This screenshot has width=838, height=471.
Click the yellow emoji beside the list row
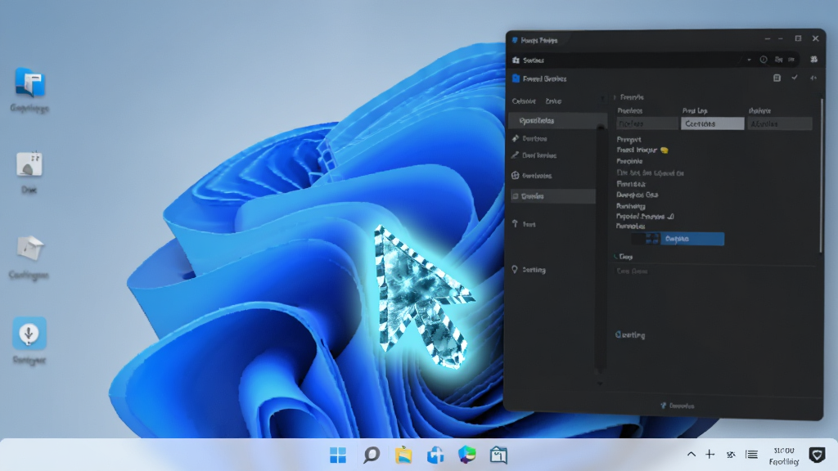click(665, 150)
